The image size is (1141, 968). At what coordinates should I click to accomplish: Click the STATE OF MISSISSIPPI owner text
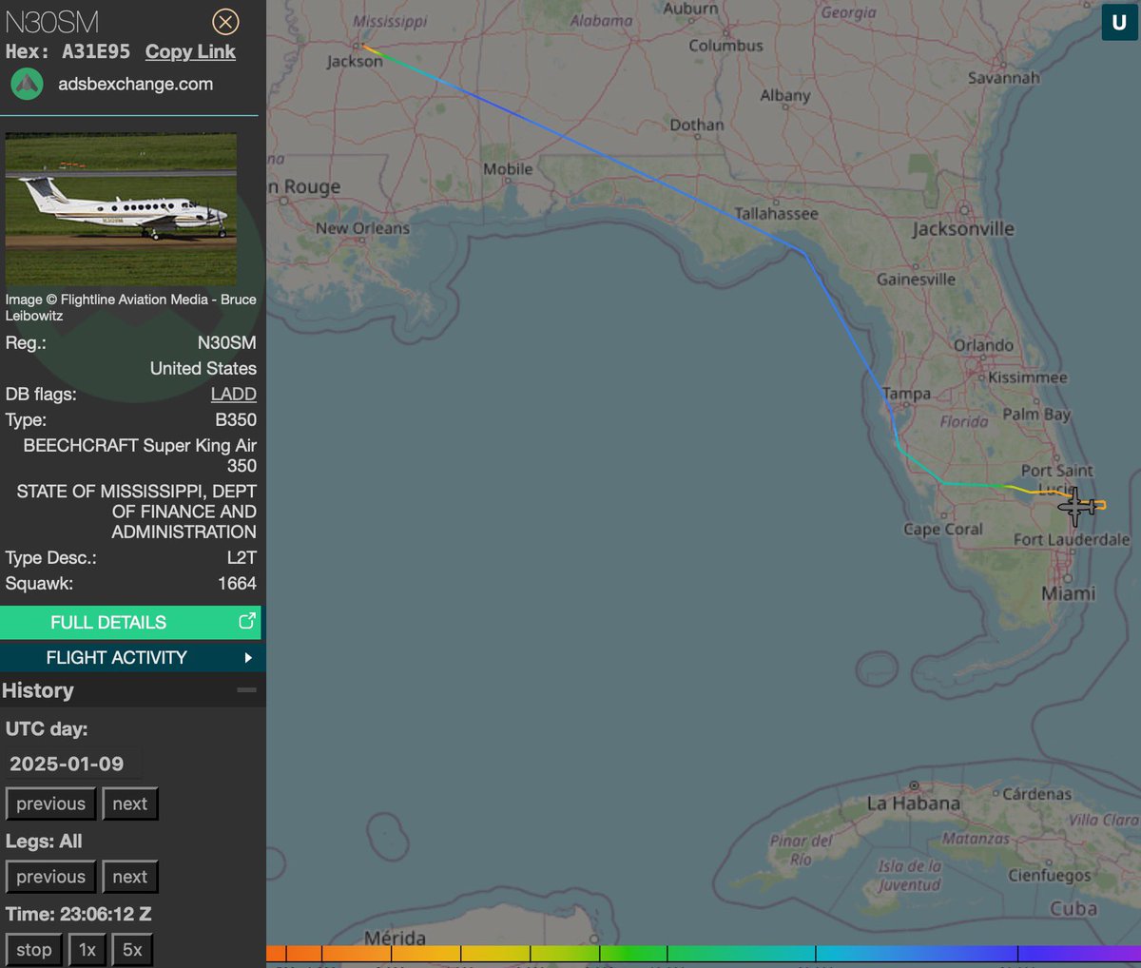(x=136, y=512)
